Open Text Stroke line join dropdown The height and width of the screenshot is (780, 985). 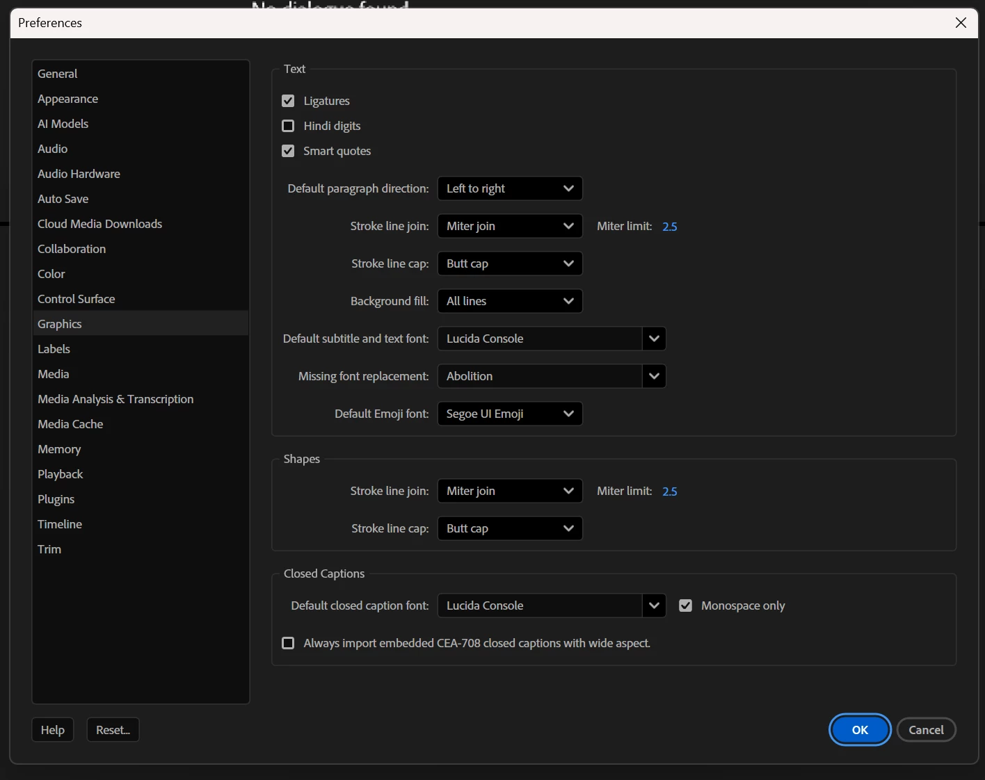510,226
